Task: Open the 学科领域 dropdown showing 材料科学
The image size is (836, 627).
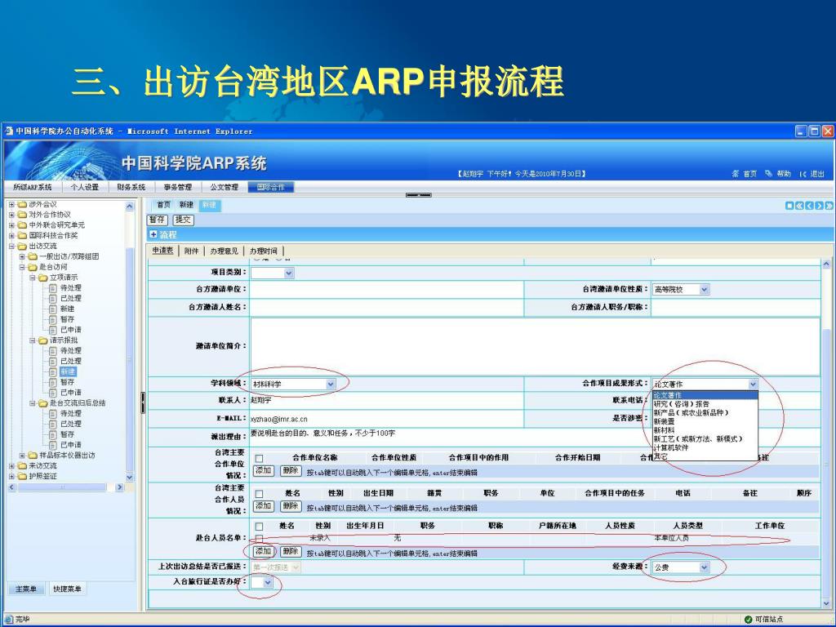Action: click(x=293, y=384)
